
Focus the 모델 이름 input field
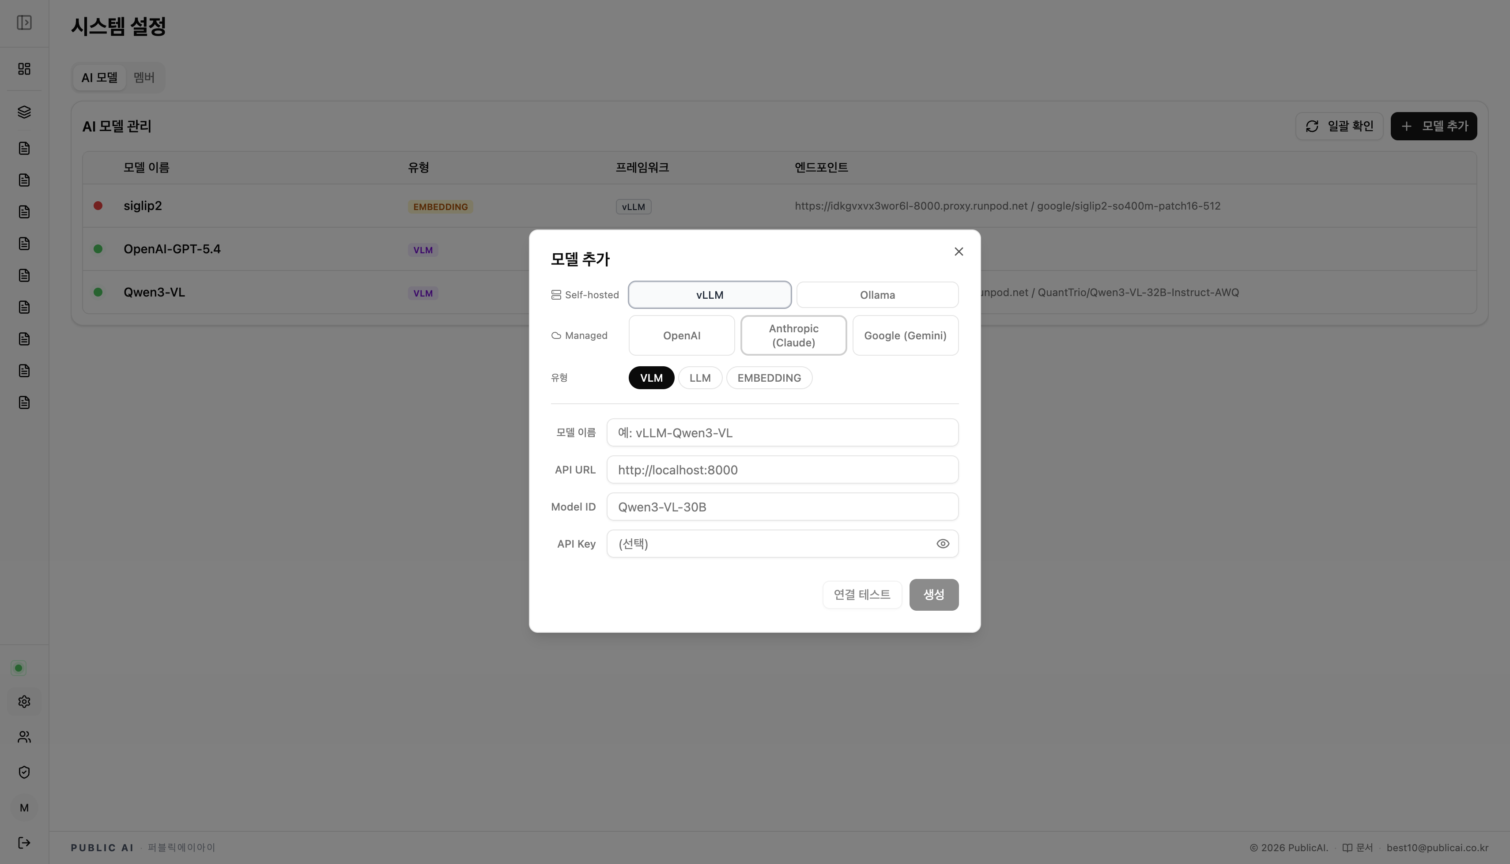tap(781, 432)
